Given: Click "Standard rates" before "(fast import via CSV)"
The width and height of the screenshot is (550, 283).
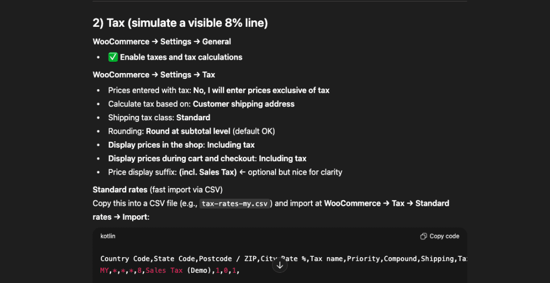Looking at the screenshot, I should pos(120,190).
